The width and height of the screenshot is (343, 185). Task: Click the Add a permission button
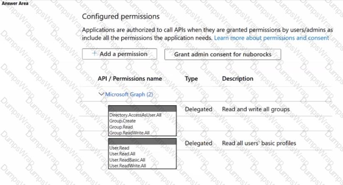tap(119, 54)
